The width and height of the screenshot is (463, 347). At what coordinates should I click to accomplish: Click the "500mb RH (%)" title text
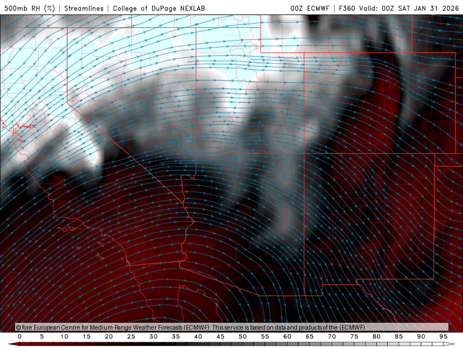(x=30, y=8)
